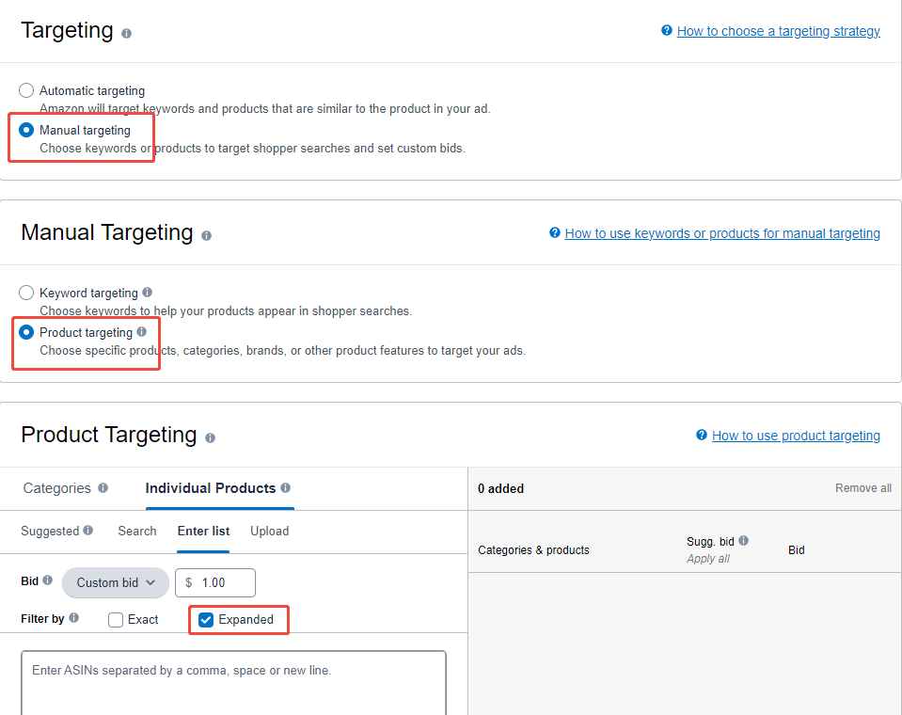
Task: Click info icon beside Product targeting option
Action: 141,332
